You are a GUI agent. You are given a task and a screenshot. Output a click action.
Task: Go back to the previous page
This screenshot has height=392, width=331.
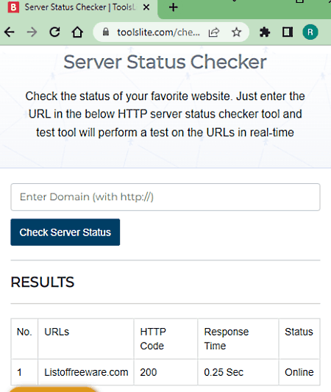point(10,32)
